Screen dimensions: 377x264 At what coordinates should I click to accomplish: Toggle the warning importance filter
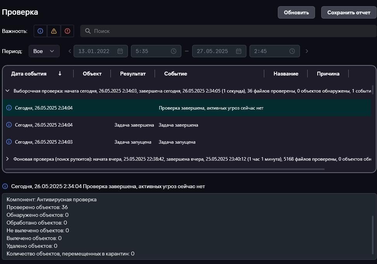pos(54,31)
